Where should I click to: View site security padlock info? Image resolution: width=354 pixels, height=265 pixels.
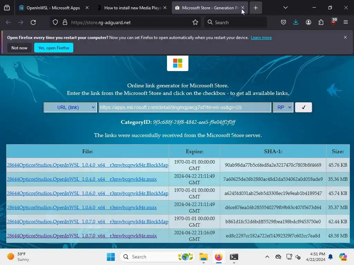click(x=65, y=22)
